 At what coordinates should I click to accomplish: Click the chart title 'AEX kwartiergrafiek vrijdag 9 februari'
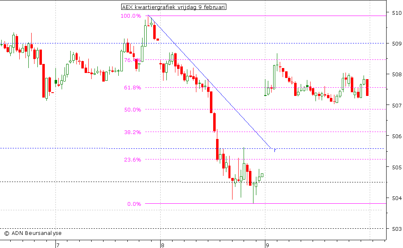click(174, 7)
